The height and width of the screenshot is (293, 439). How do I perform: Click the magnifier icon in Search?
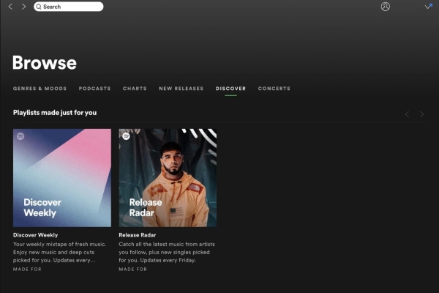pyautogui.click(x=39, y=7)
